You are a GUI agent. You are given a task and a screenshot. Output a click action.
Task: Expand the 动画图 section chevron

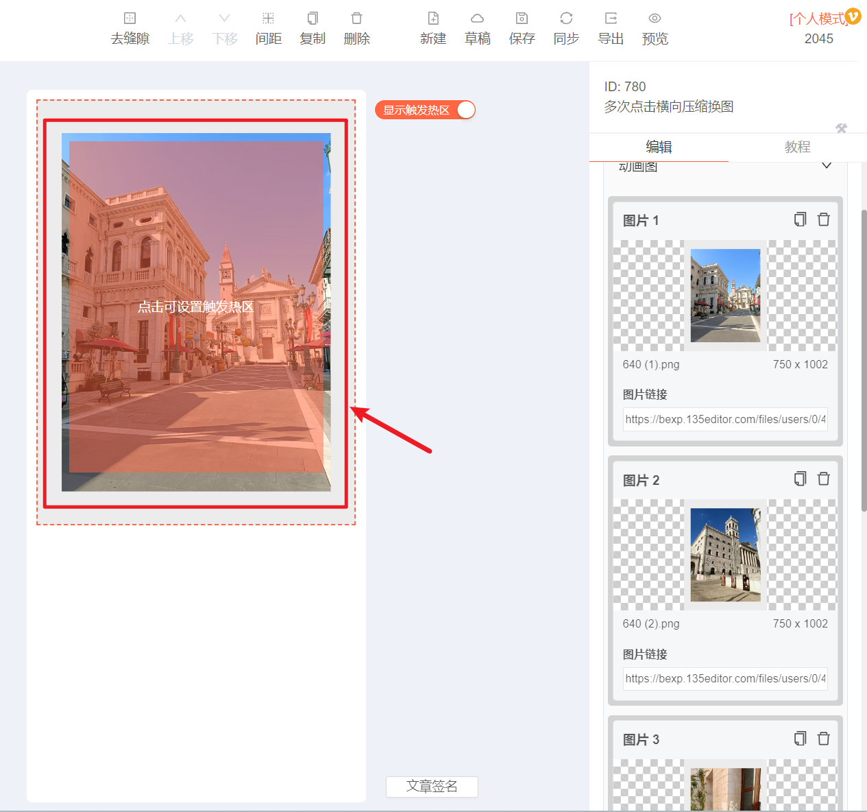pyautogui.click(x=827, y=166)
